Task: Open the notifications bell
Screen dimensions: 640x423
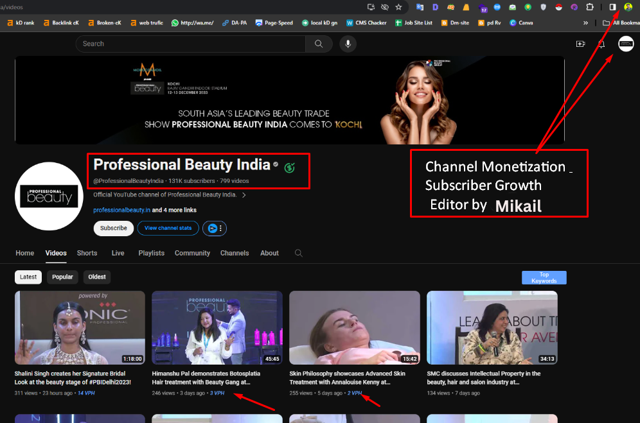Action: tap(601, 44)
